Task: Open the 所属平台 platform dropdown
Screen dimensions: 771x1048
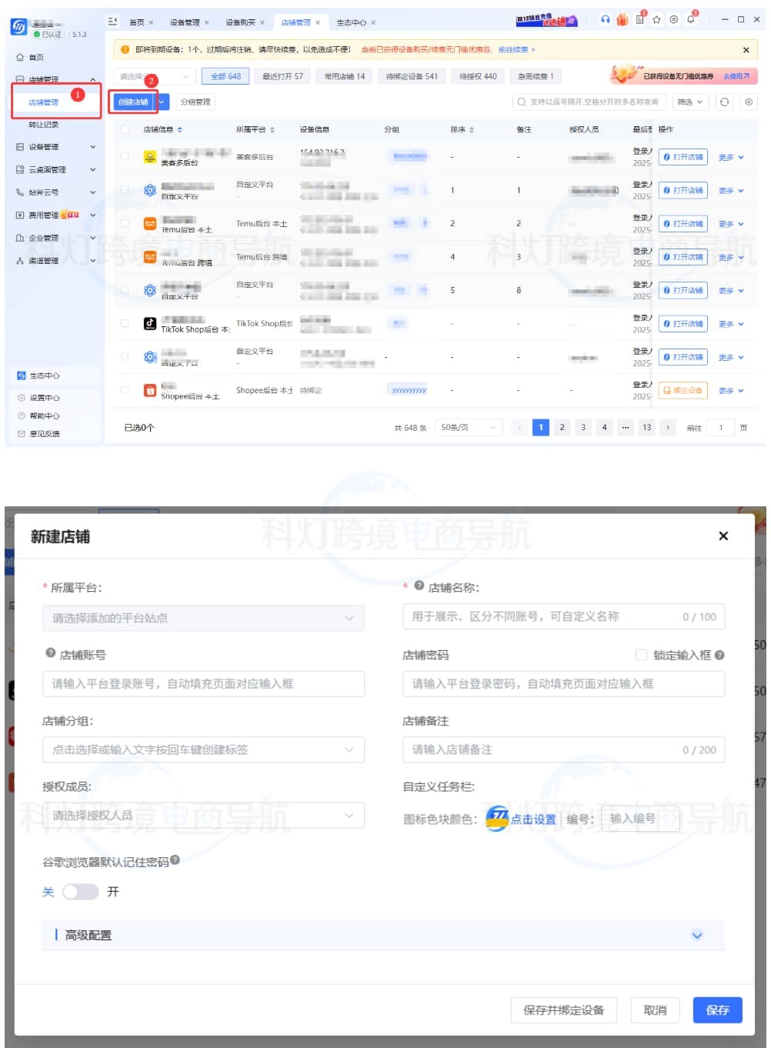Action: pyautogui.click(x=203, y=618)
